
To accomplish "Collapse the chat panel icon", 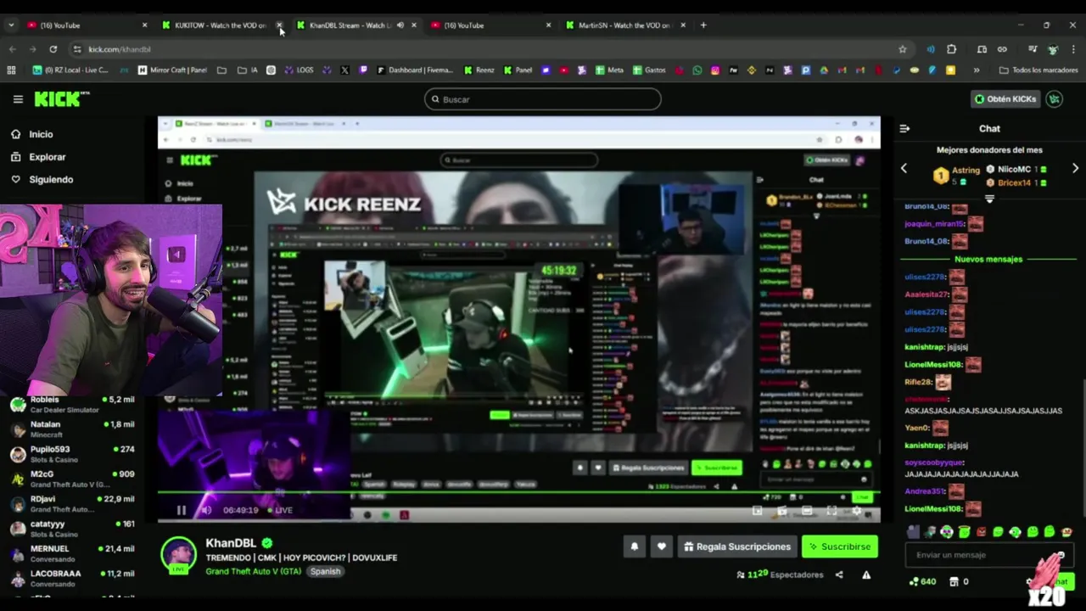I will coord(904,129).
